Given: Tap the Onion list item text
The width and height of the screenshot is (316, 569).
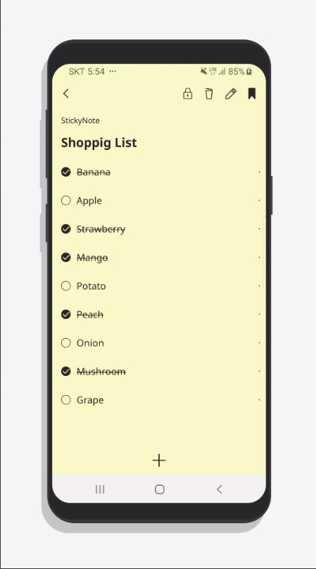Looking at the screenshot, I should point(90,343).
